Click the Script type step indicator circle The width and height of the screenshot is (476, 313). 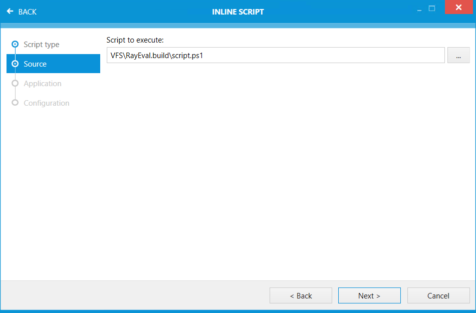16,44
